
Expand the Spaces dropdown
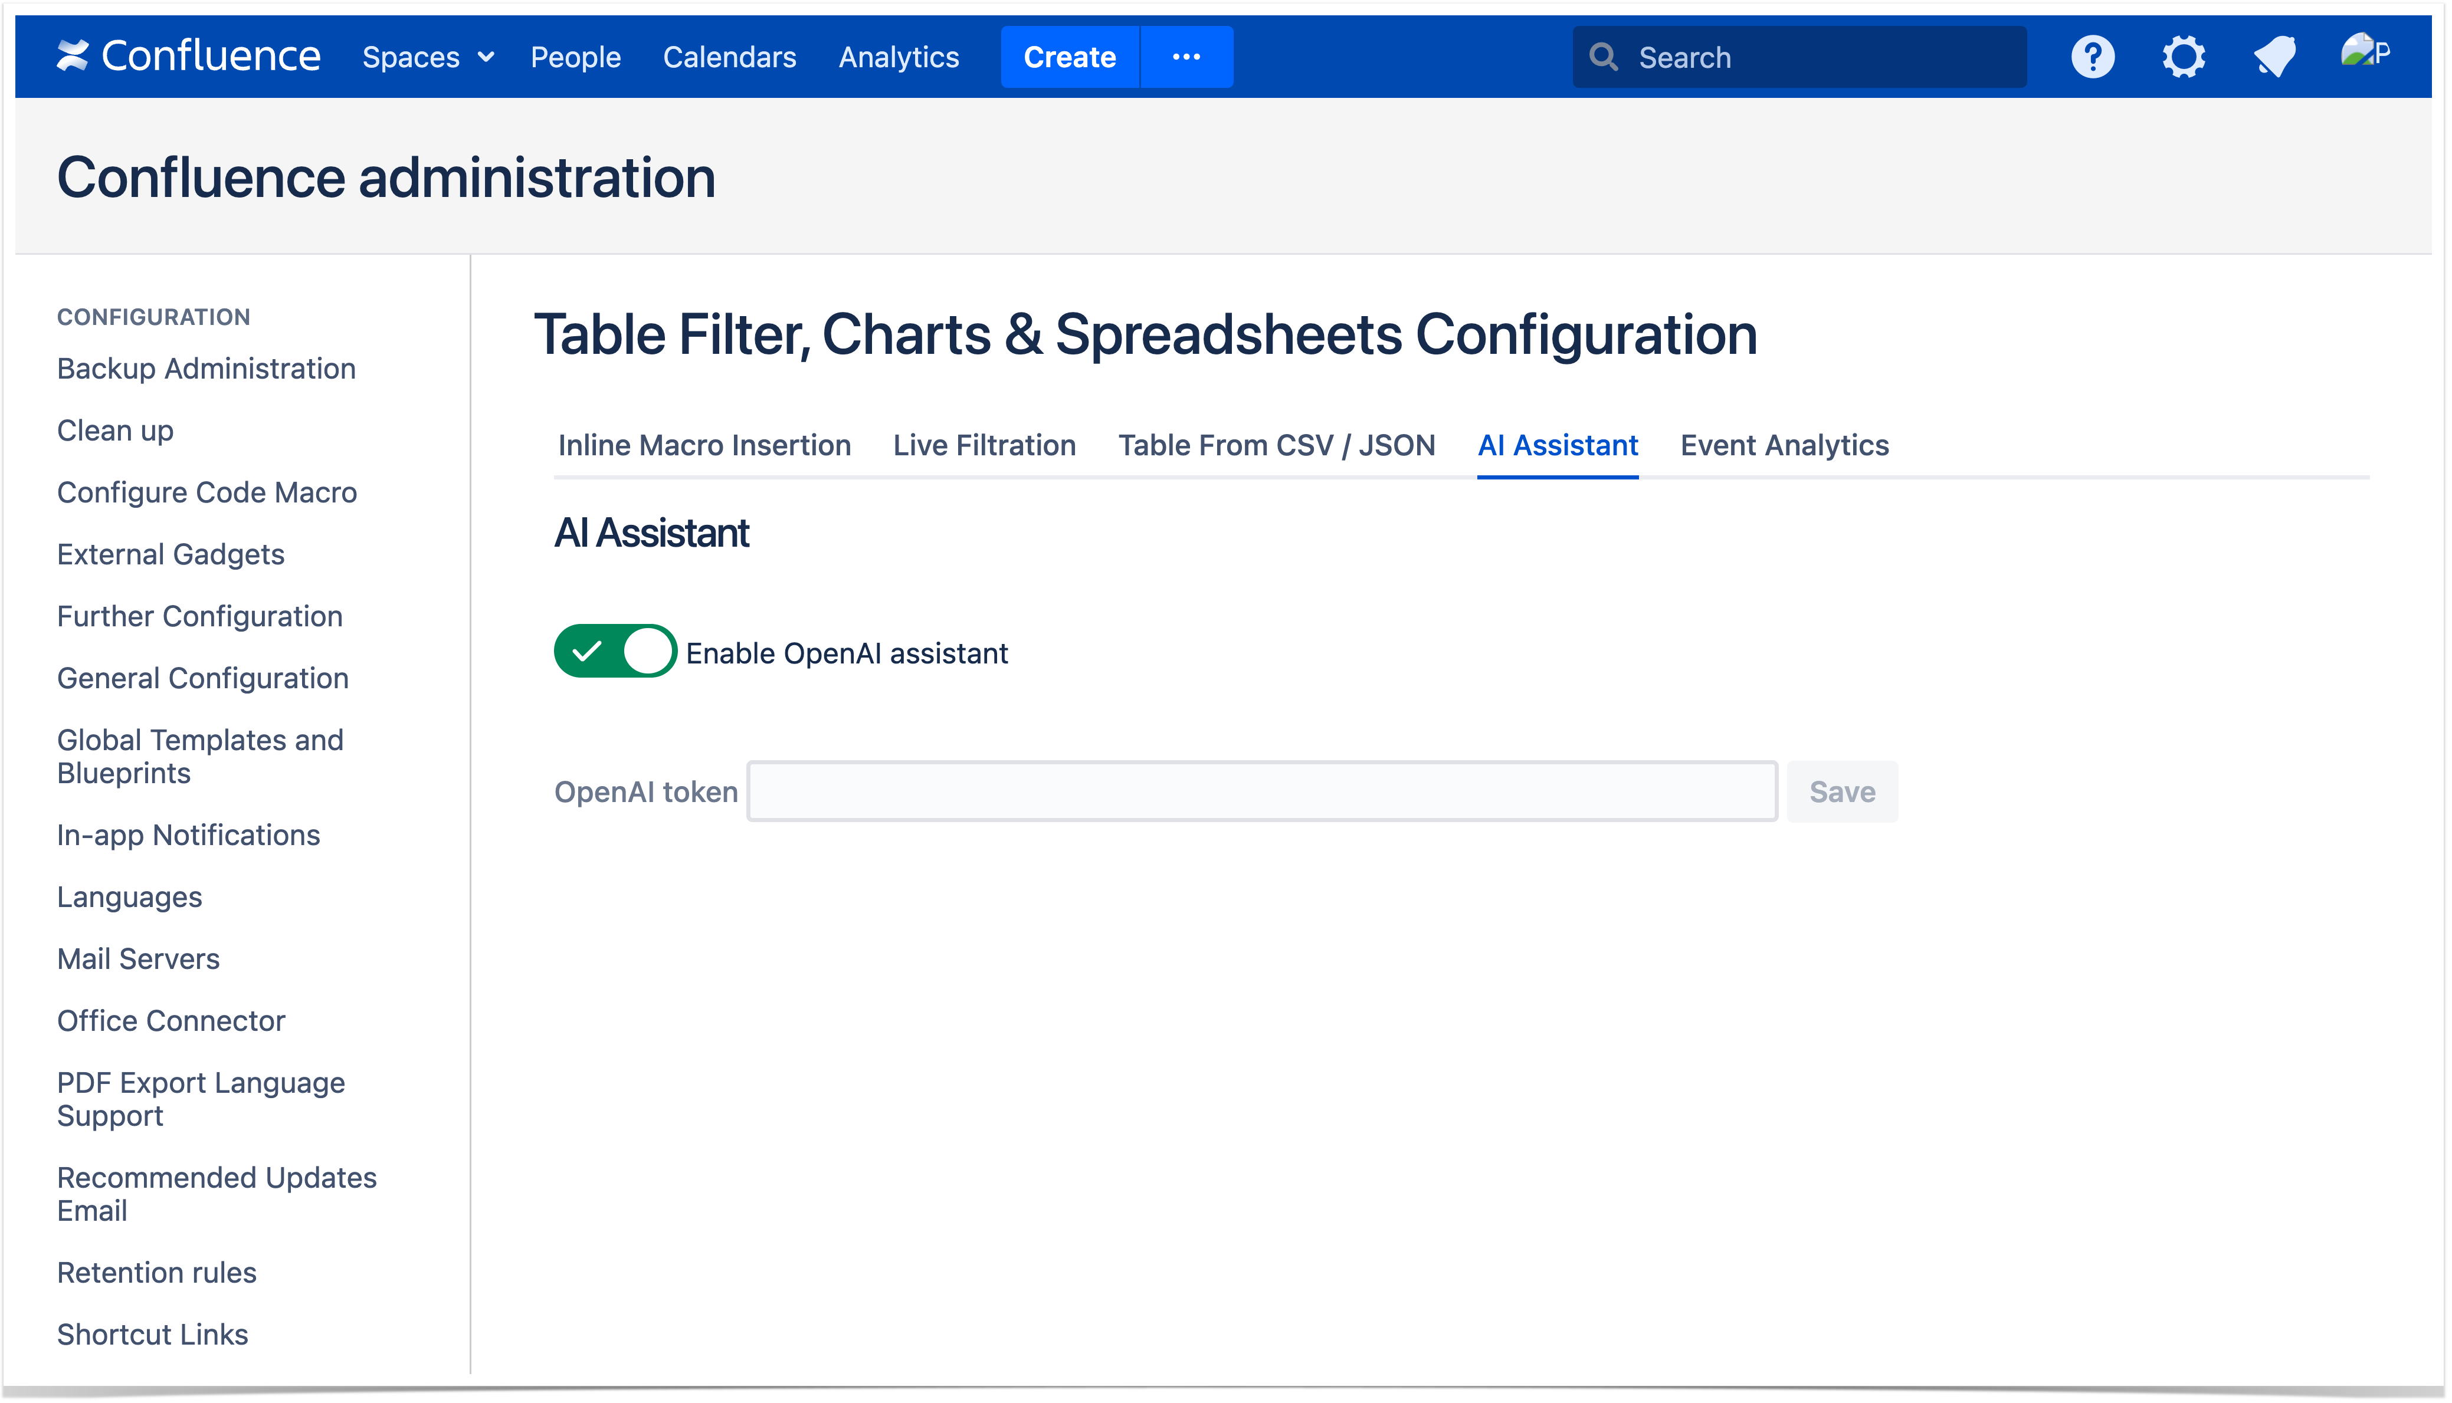point(428,58)
